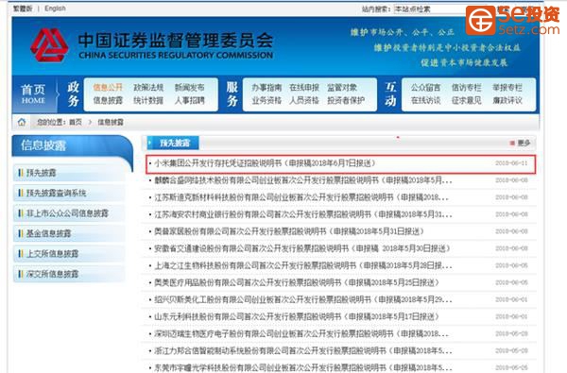
Task: Select 上交所信息披露 in the sidebar
Action: pos(69,254)
